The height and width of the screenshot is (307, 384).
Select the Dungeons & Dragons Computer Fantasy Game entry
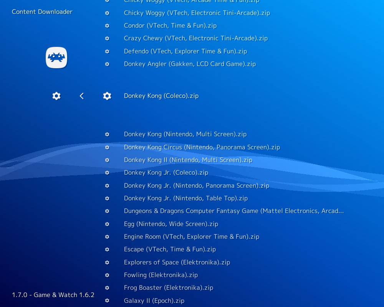coord(234,211)
